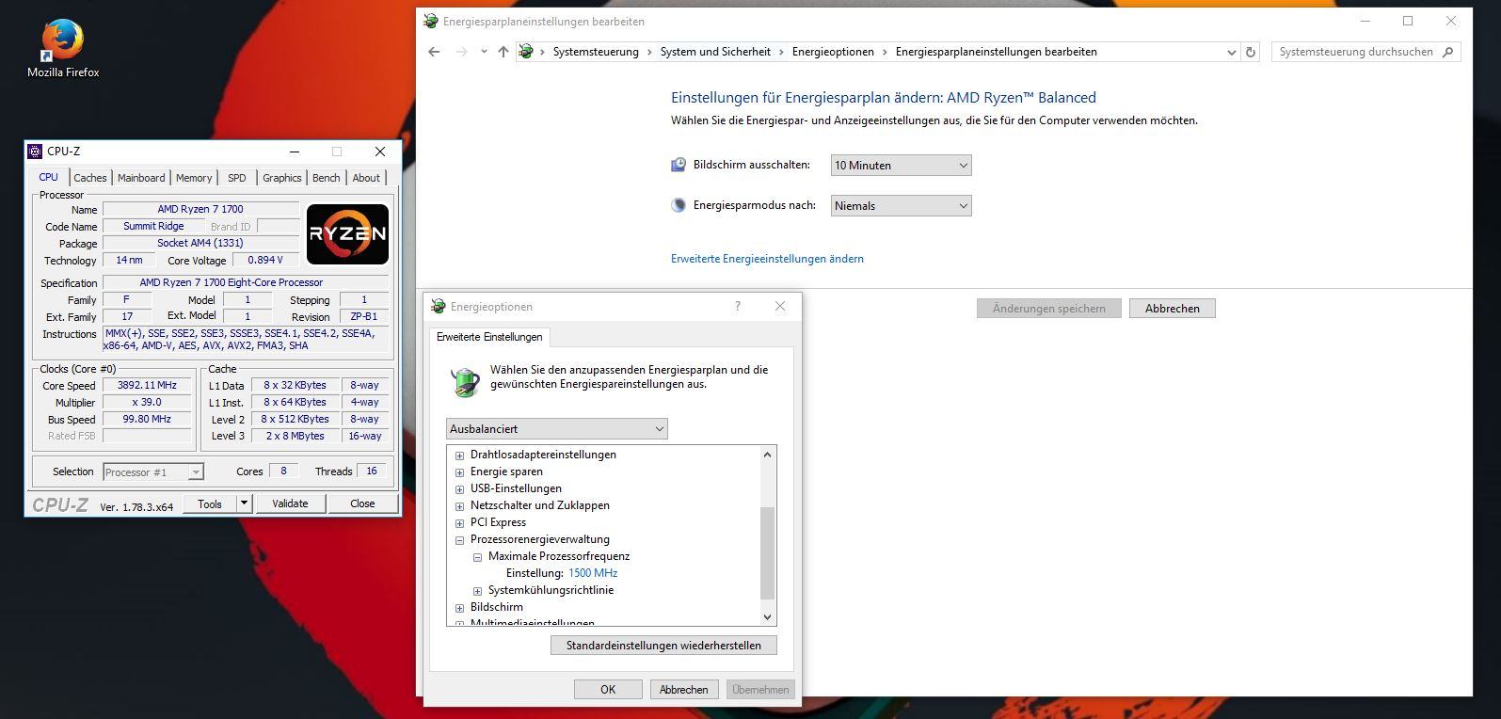The height and width of the screenshot is (719, 1501).
Task: Switch to Bench tab in CPU-Z
Action: click(327, 178)
